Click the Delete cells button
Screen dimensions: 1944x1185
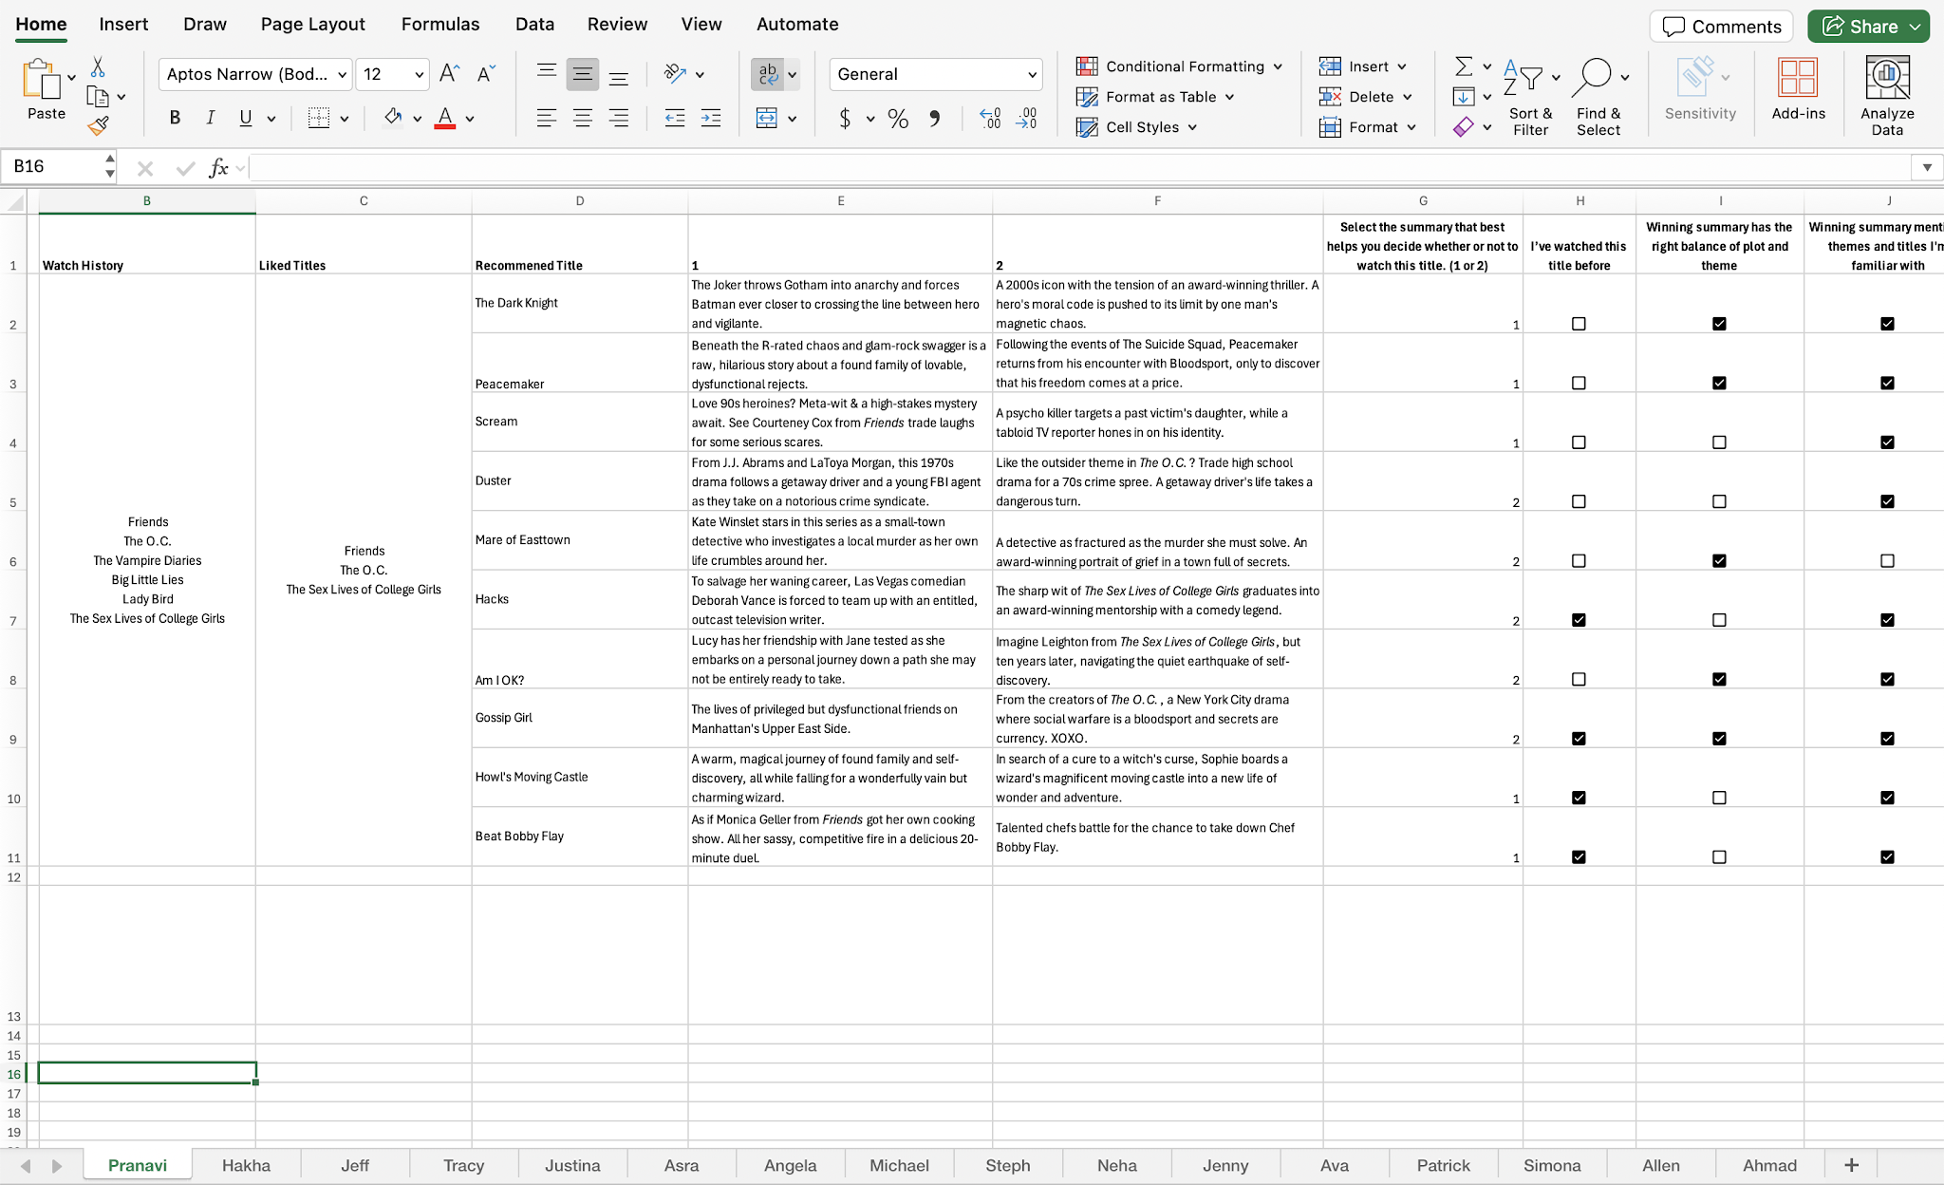pos(1365,97)
